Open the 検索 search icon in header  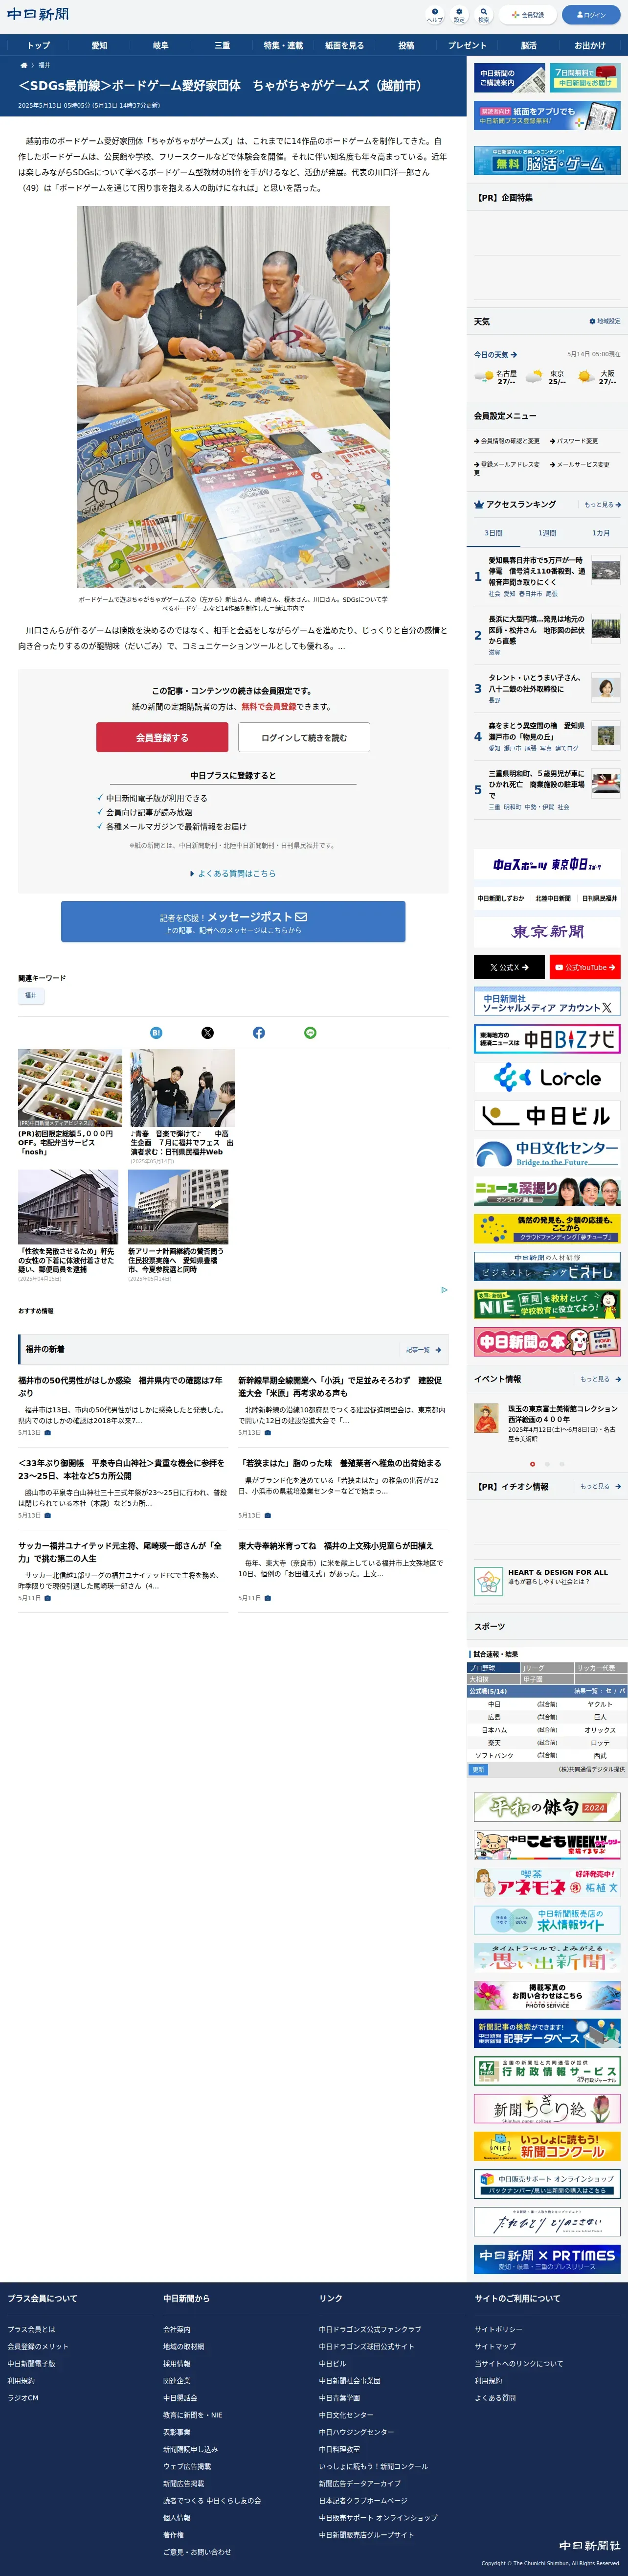coord(483,15)
